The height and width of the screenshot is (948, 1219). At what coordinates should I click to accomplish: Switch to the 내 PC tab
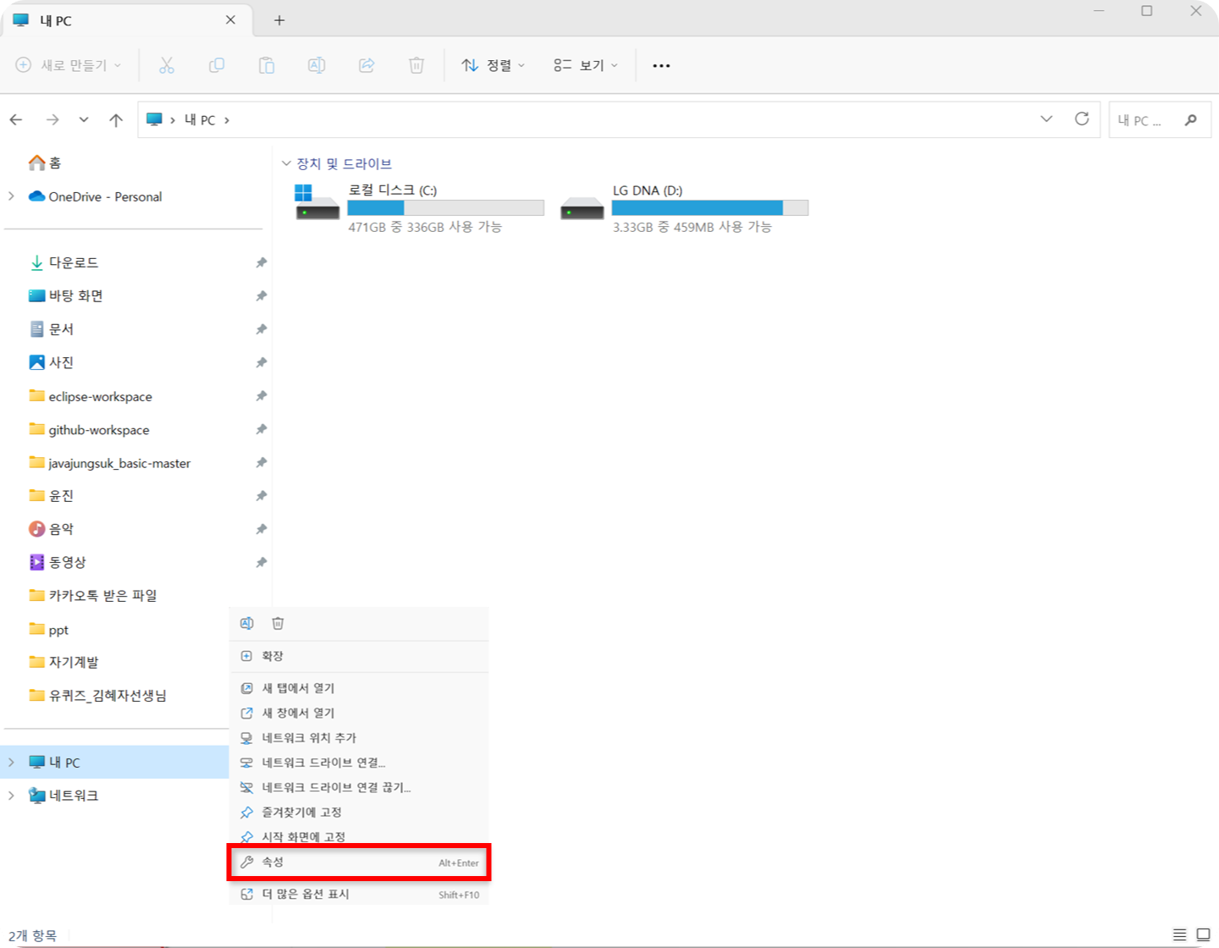click(127, 20)
